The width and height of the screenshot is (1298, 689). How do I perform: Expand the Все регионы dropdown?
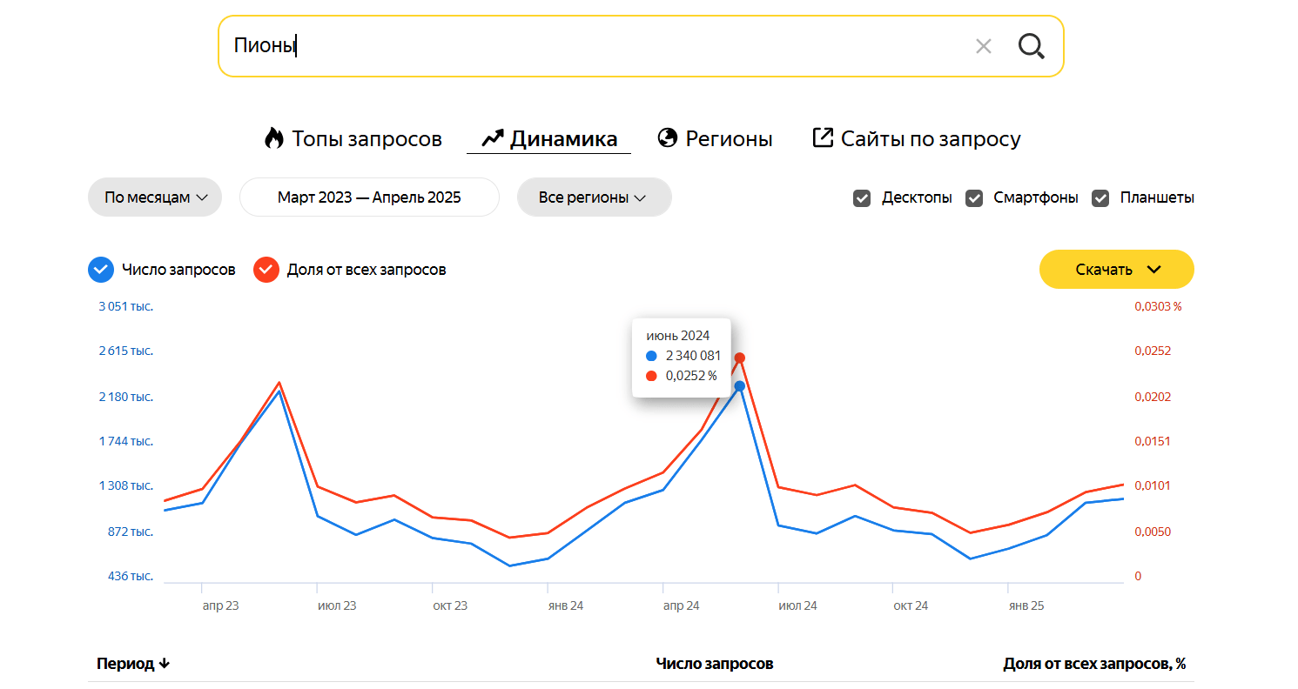click(594, 197)
